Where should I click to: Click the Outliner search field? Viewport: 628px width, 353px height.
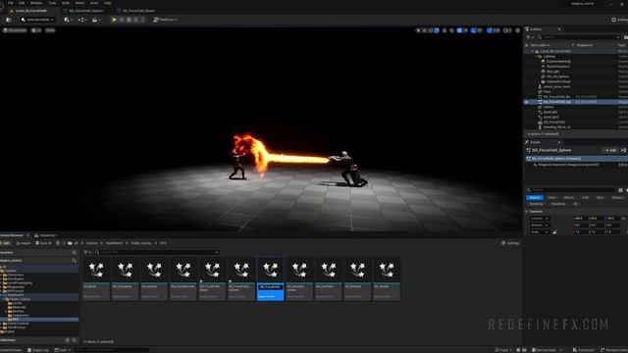coord(579,37)
